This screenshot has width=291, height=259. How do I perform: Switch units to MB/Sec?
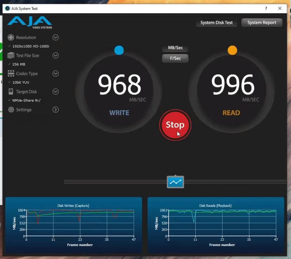pos(175,48)
